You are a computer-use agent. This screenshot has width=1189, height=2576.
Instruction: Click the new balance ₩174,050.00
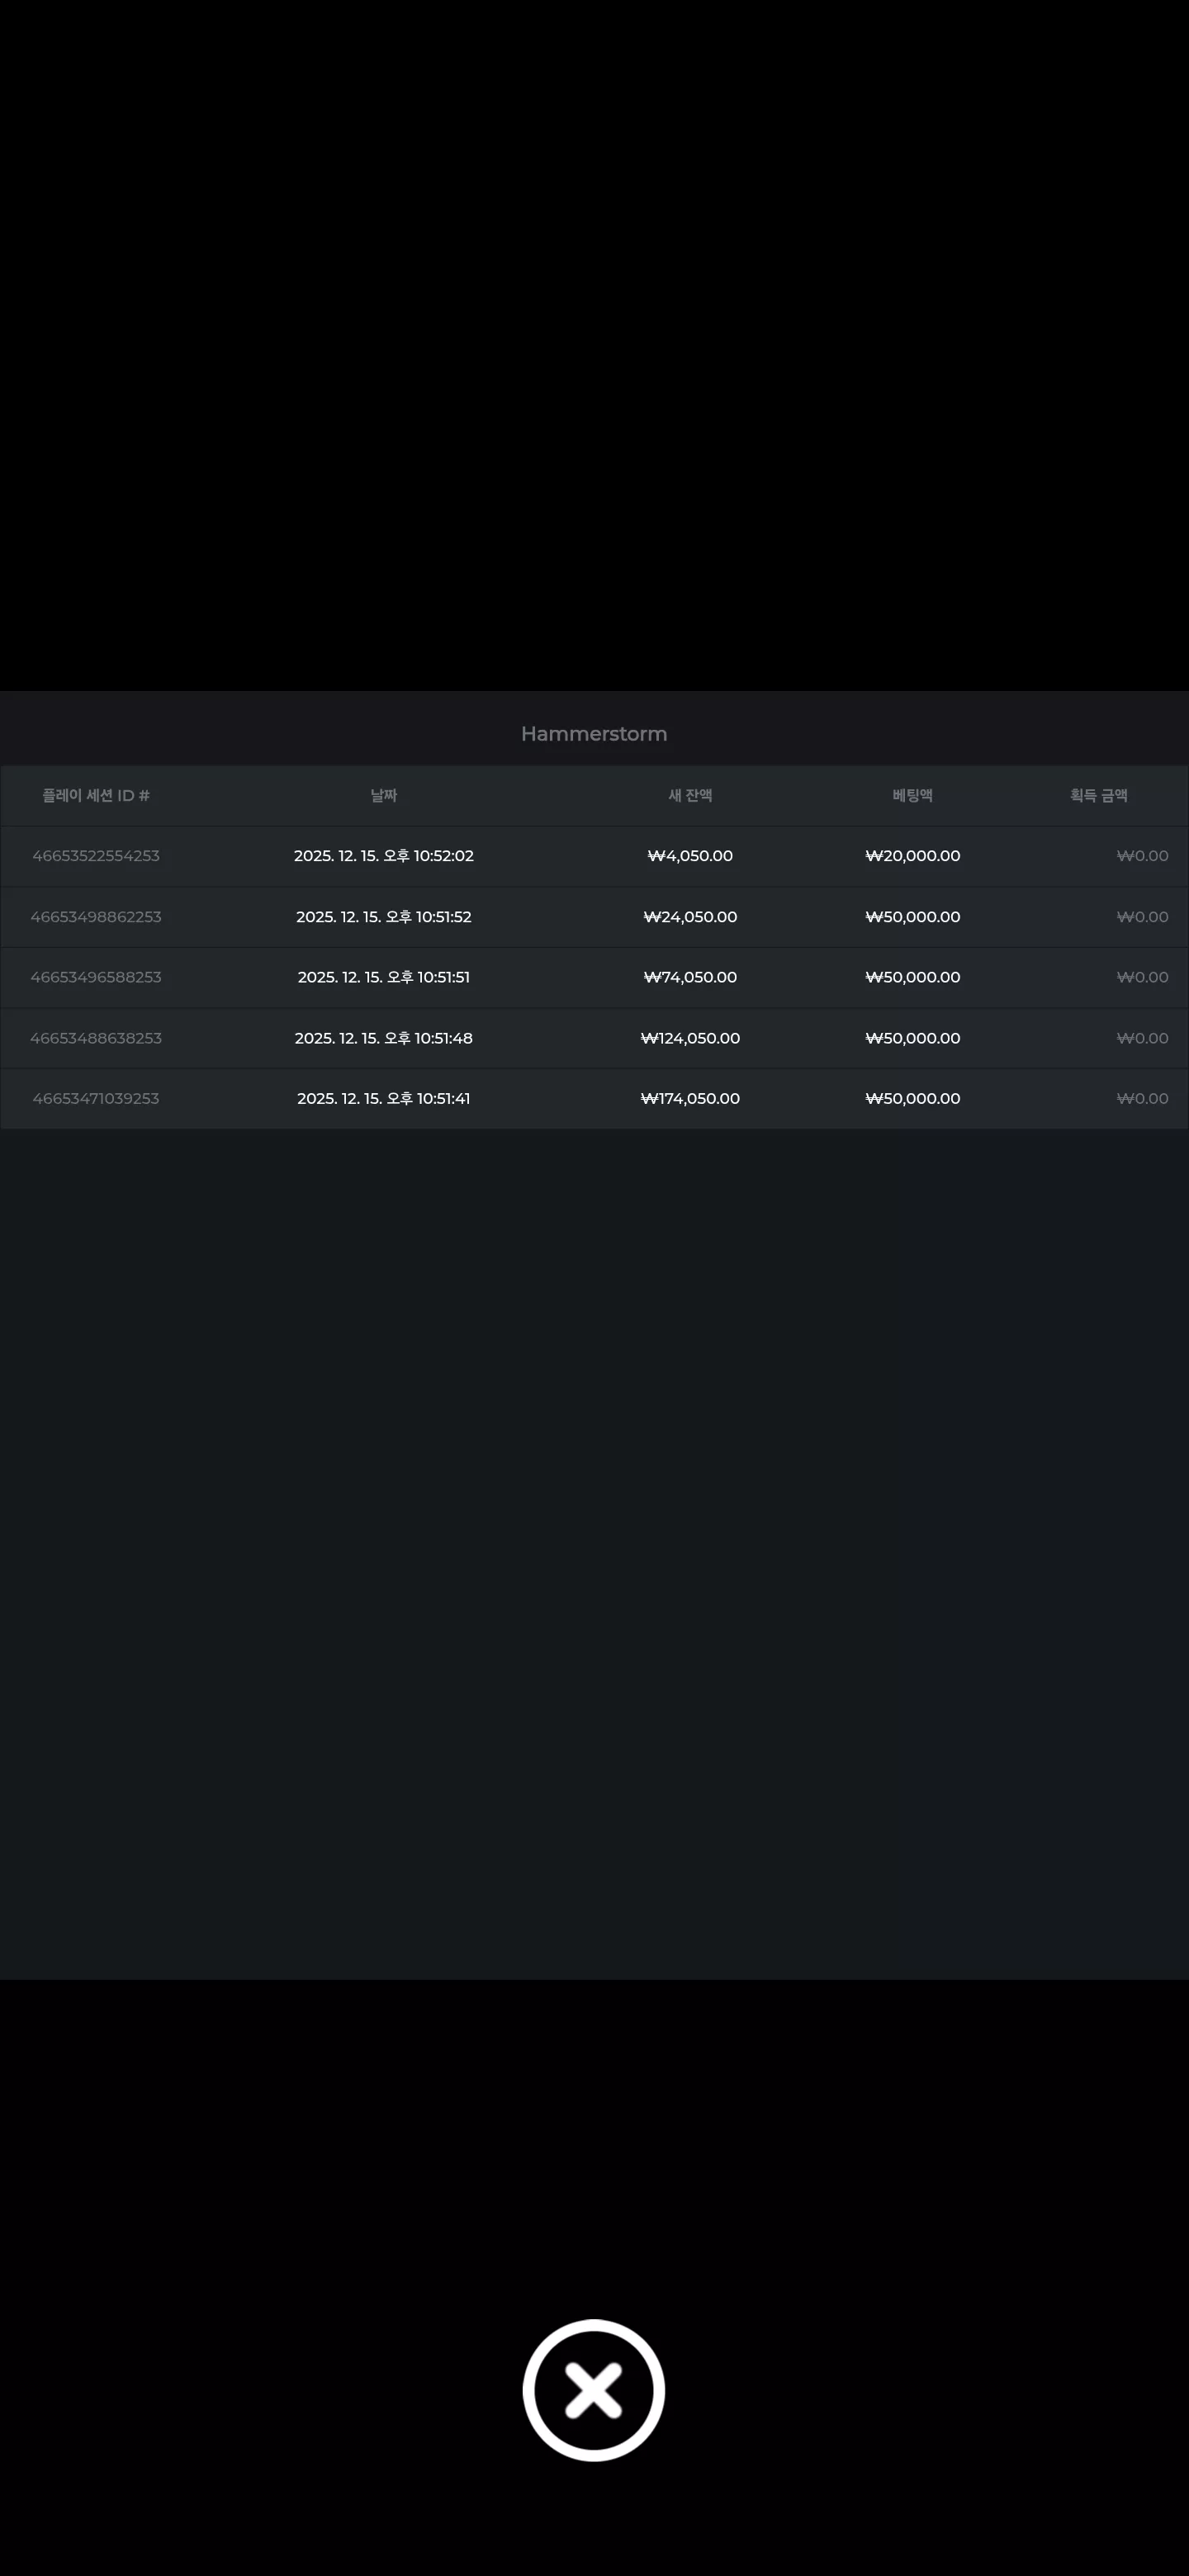(690, 1098)
